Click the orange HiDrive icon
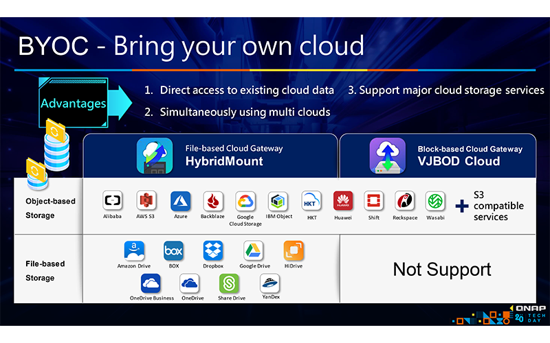This screenshot has height=343, width=550. pyautogui.click(x=294, y=250)
